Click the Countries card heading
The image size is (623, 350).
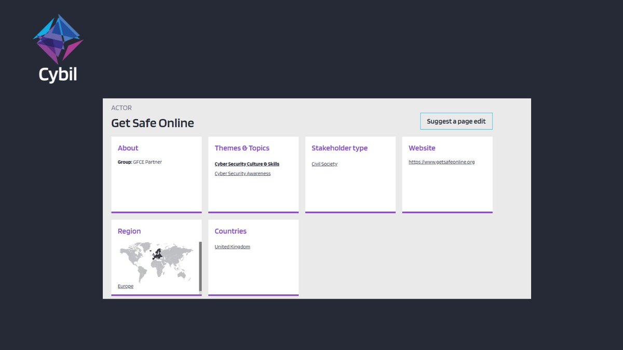(x=230, y=231)
